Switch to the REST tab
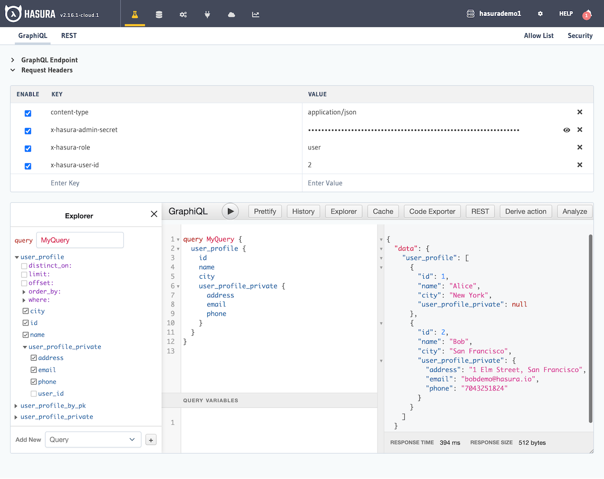604x479 pixels. coord(69,36)
